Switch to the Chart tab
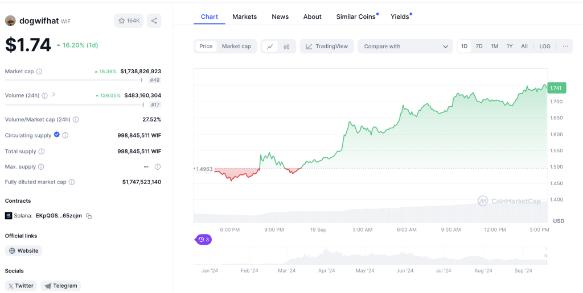The image size is (583, 293). click(x=210, y=16)
